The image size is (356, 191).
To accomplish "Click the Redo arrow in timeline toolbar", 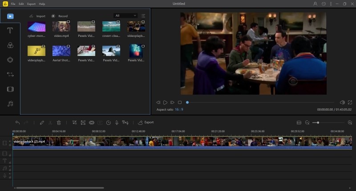I will coord(26,123).
